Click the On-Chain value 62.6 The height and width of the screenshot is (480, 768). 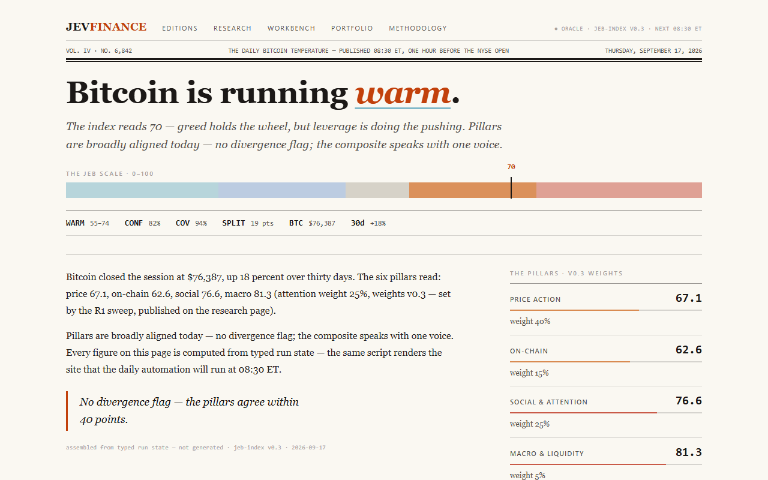click(x=689, y=350)
